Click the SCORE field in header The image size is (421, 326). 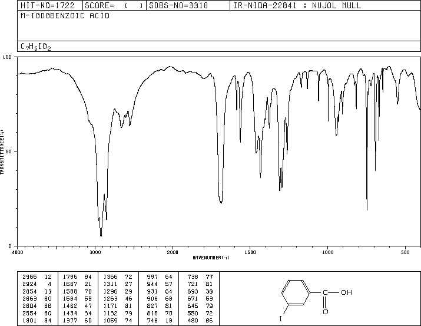[x=114, y=5]
